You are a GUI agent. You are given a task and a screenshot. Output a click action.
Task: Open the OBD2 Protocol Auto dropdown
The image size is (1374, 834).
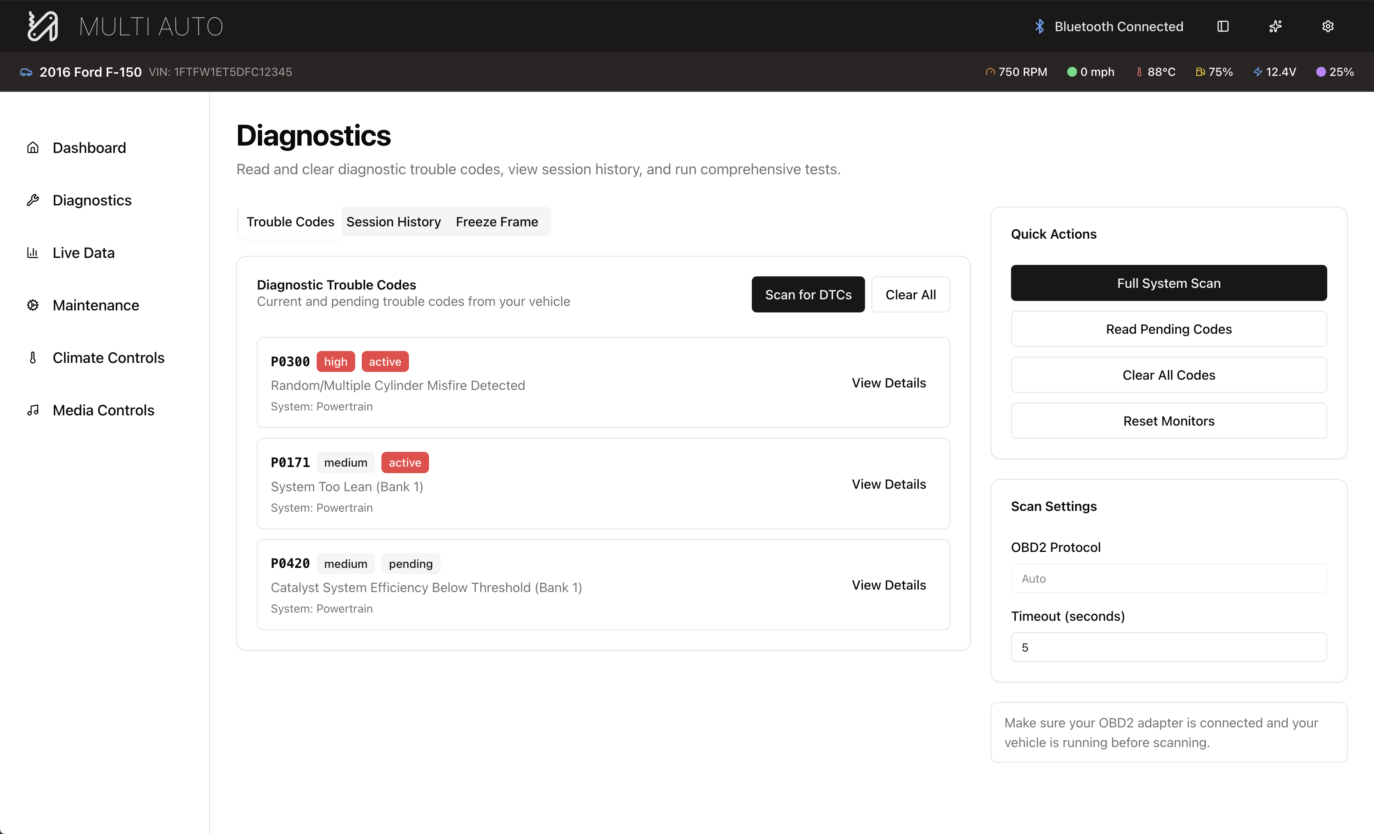coord(1168,578)
